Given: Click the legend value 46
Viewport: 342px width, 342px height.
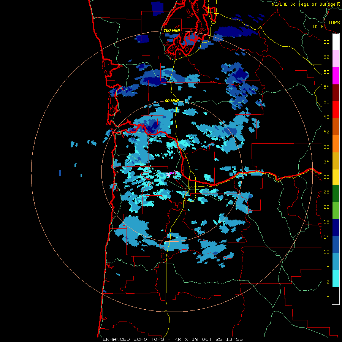Looking at the screenshot, I should pyautogui.click(x=326, y=117).
